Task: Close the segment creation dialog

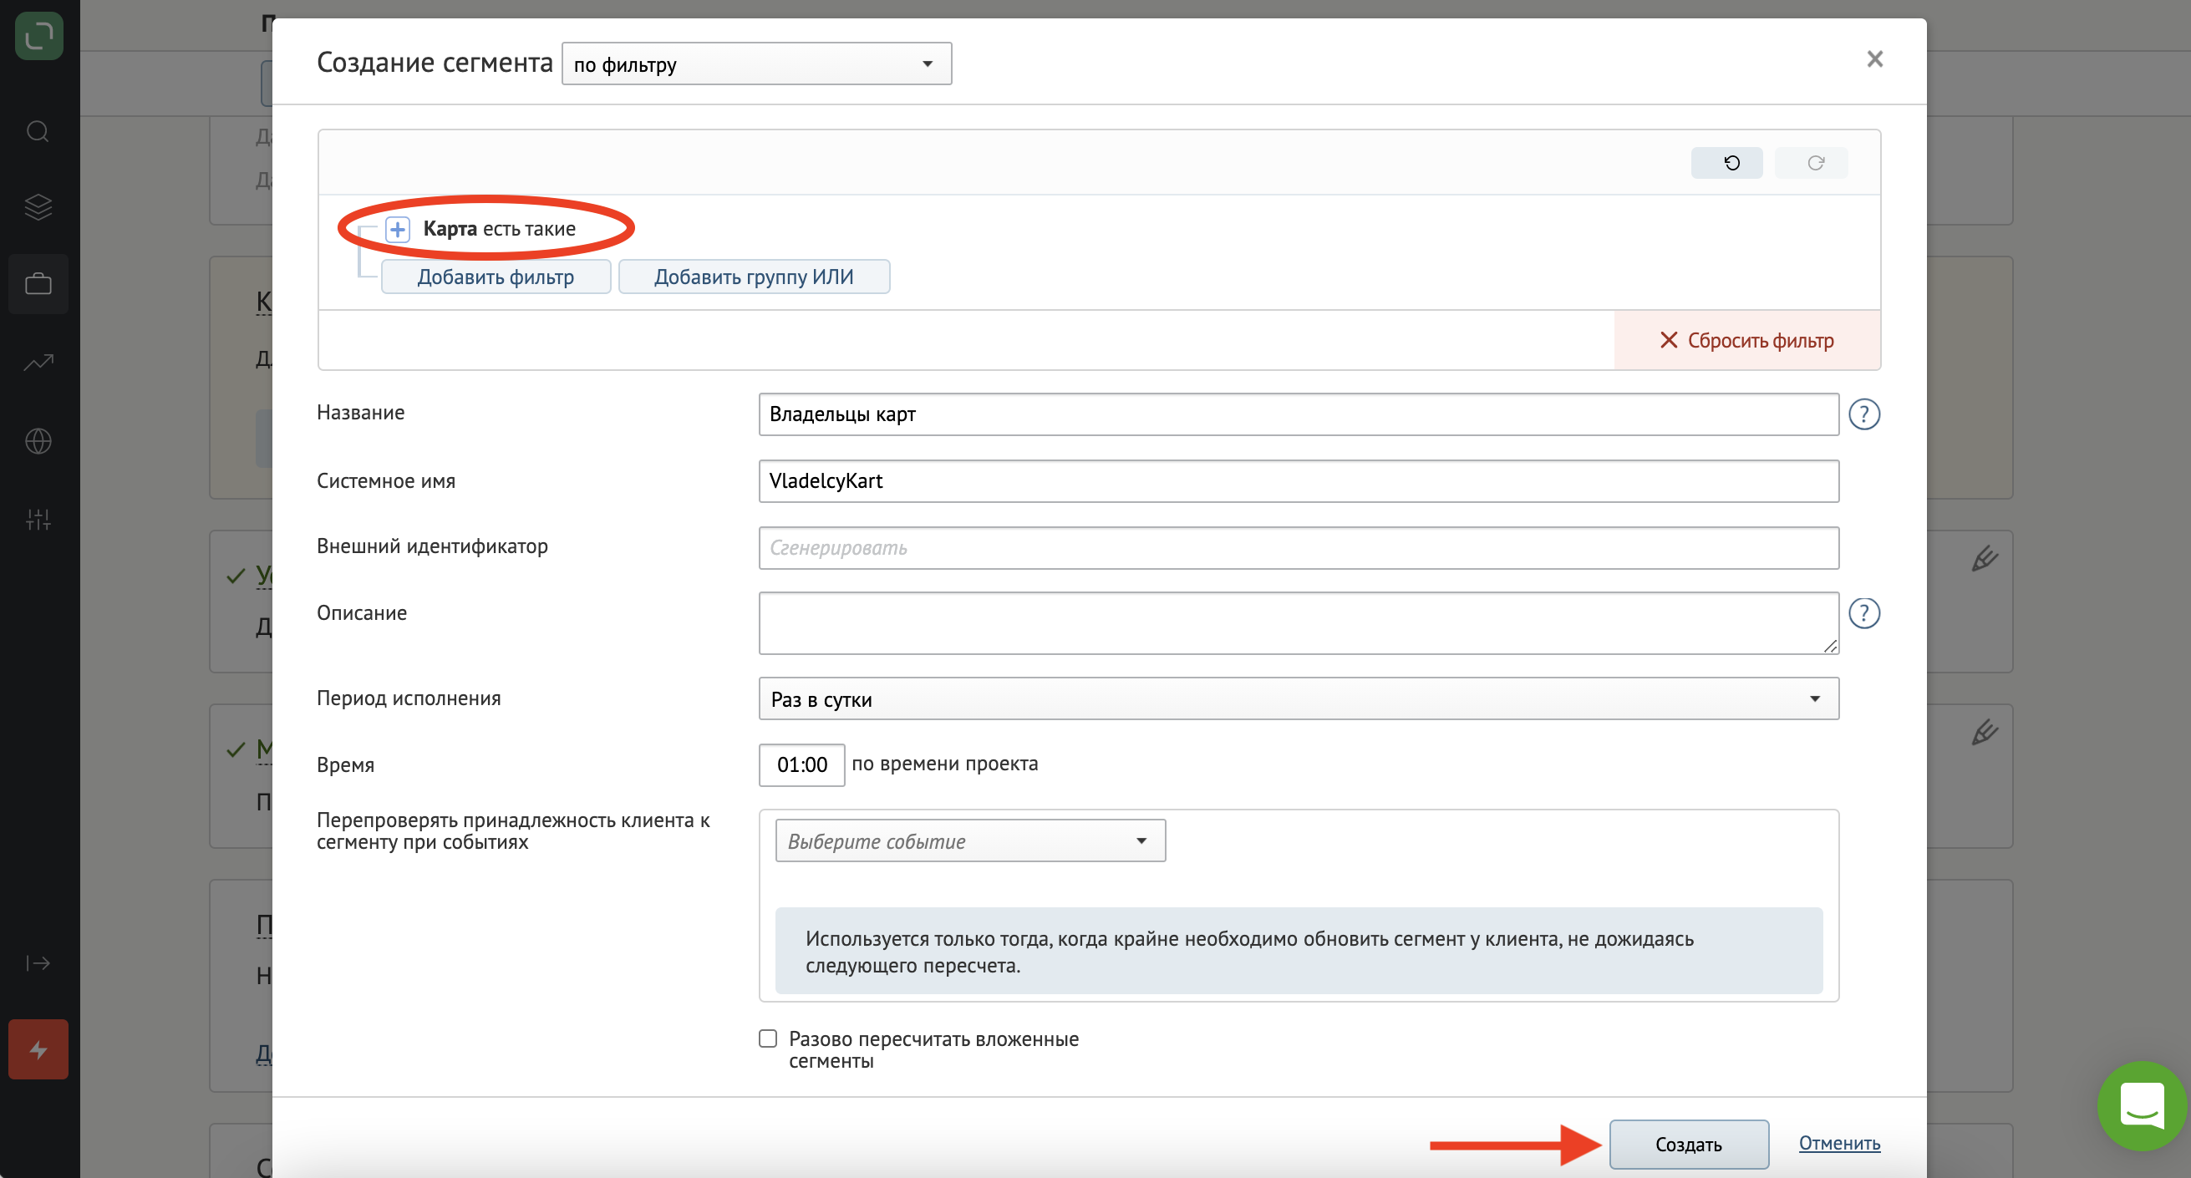Action: pos(1874,58)
